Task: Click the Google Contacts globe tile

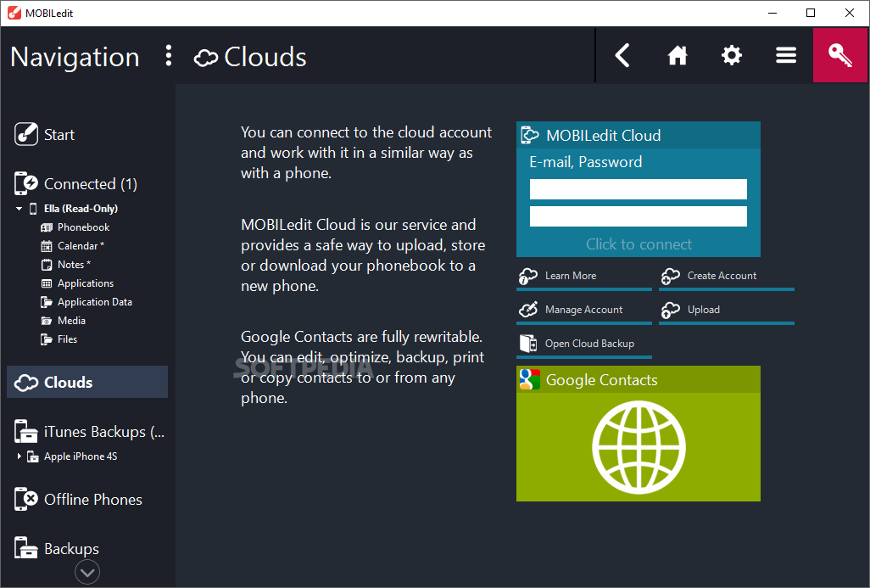Action: (x=638, y=447)
